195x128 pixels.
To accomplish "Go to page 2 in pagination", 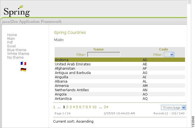I will [67, 107].
